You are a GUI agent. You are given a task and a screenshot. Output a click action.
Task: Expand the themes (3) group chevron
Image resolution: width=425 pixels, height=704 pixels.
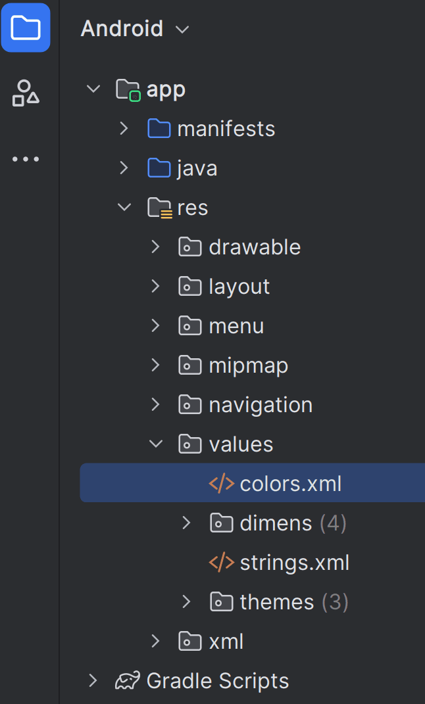click(x=186, y=602)
